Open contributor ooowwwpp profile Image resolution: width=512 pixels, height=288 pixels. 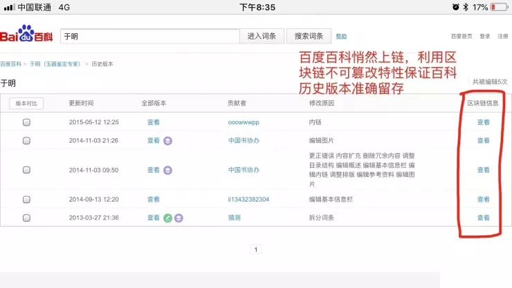click(244, 122)
